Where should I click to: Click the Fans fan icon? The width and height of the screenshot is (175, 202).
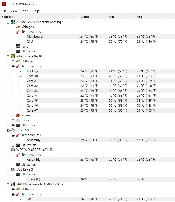click(x=18, y=46)
